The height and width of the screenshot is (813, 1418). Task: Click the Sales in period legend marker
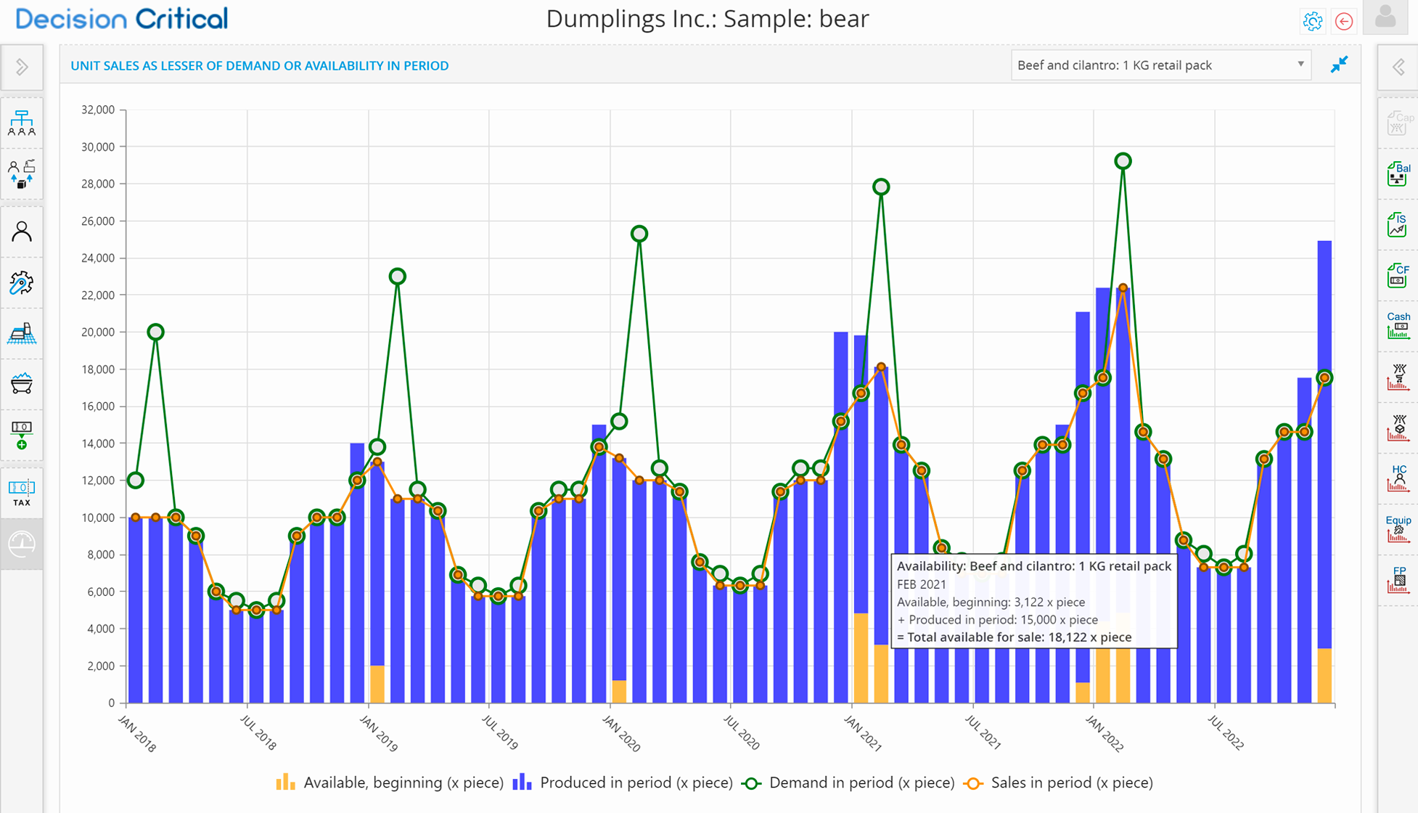click(x=973, y=783)
